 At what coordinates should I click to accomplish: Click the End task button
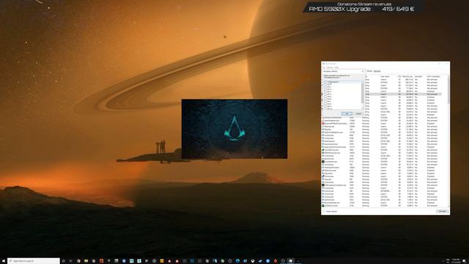click(x=442, y=211)
